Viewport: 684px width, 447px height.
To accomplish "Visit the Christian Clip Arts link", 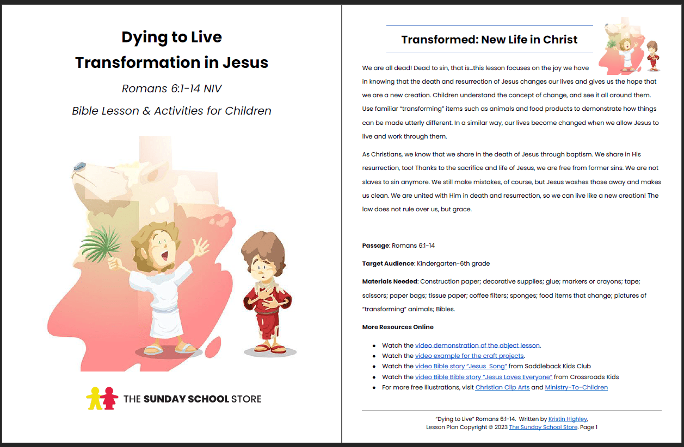I will pos(502,387).
